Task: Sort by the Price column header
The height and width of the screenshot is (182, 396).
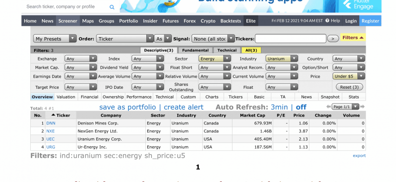Action: pyautogui.click(x=299, y=115)
